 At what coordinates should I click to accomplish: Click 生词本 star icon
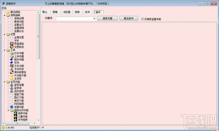coord(12,79)
